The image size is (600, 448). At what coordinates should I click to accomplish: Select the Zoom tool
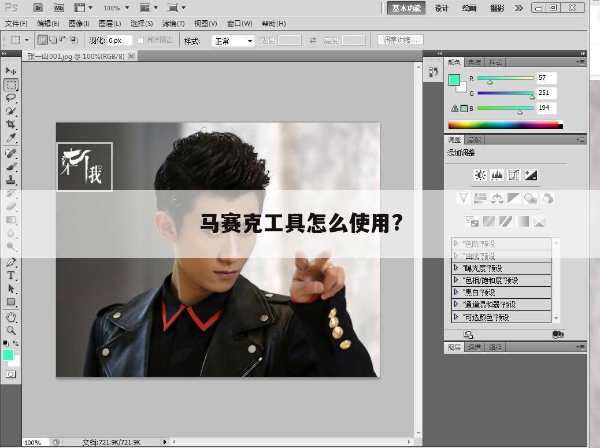tap(11, 331)
